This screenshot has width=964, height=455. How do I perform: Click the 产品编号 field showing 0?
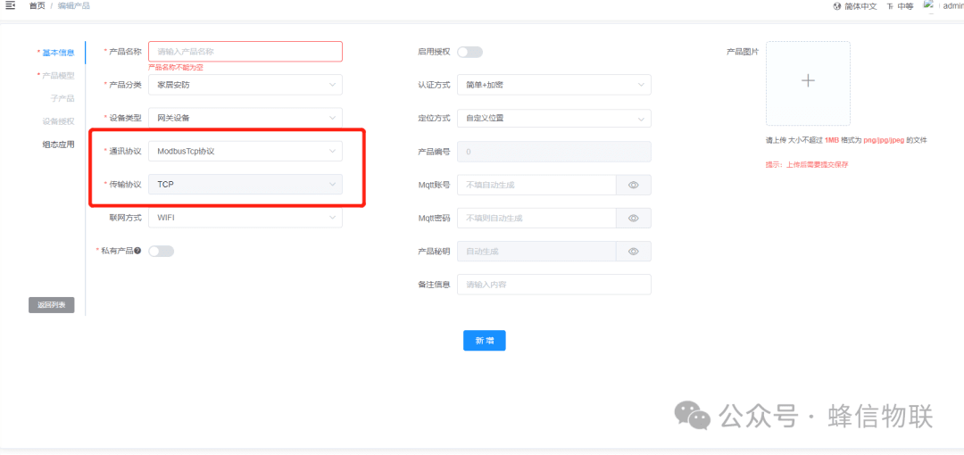[x=554, y=152]
